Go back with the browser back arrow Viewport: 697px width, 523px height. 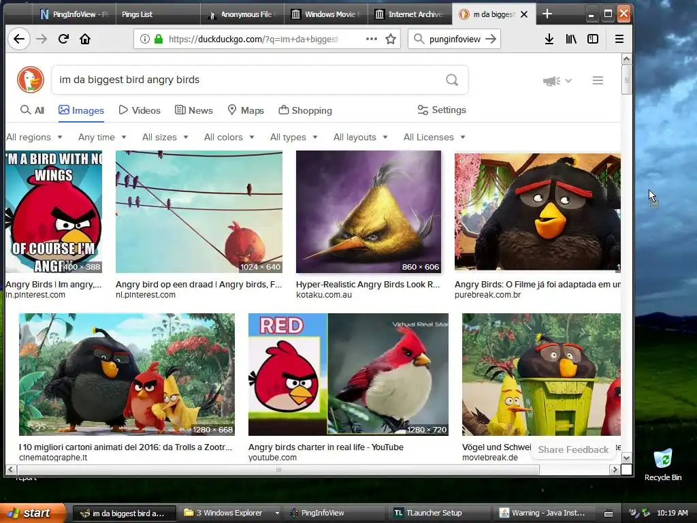(18, 39)
